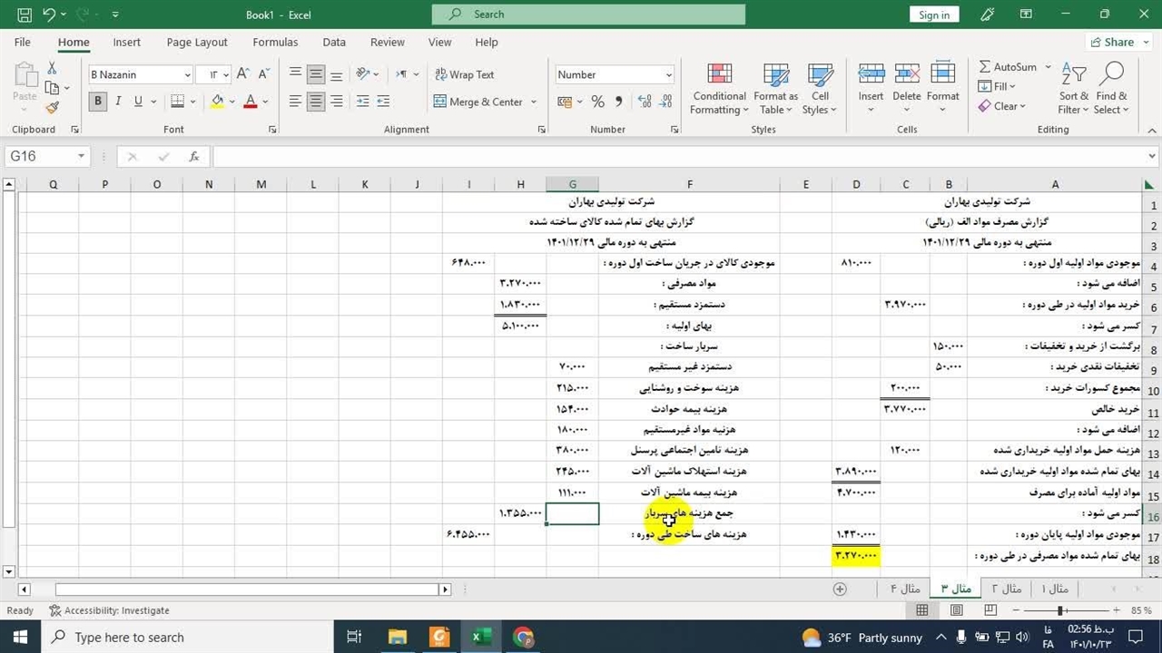
Task: Click the Sign in button
Action: tap(933, 15)
